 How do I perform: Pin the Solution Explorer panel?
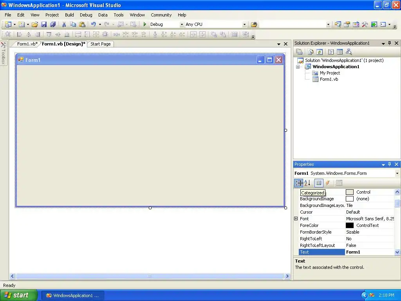[390, 43]
